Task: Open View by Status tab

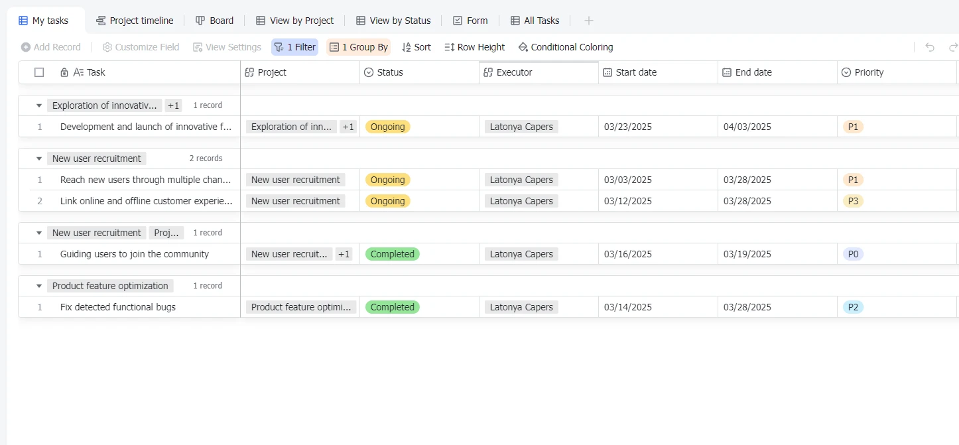Action: coord(393,21)
